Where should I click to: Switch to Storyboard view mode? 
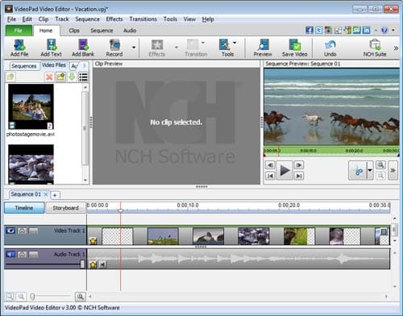(x=65, y=208)
